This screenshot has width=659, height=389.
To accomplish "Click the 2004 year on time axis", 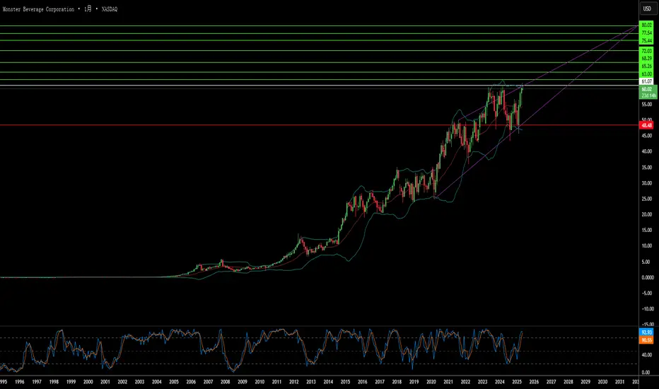I will point(156,382).
